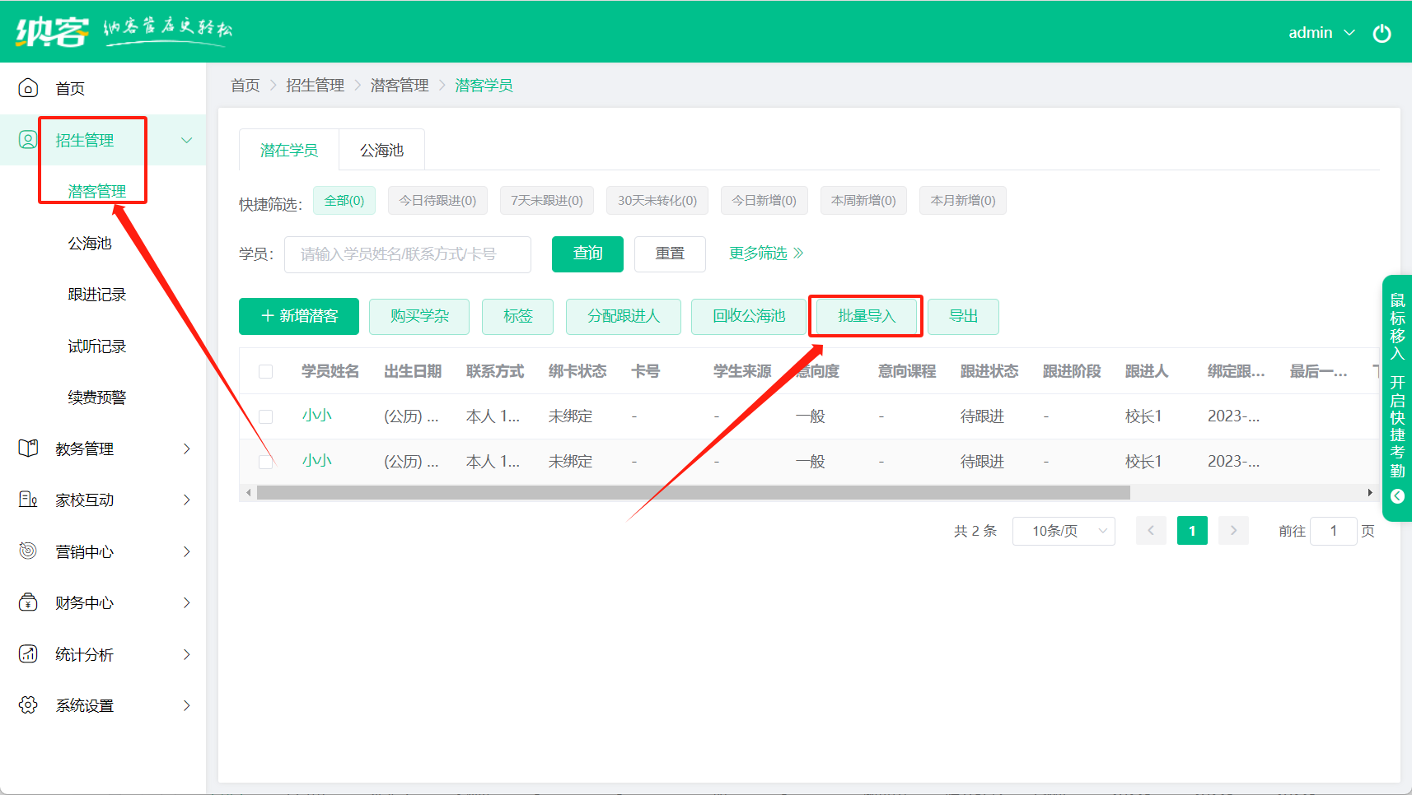
Task: Click the 统计分析 chart icon
Action: [28, 654]
